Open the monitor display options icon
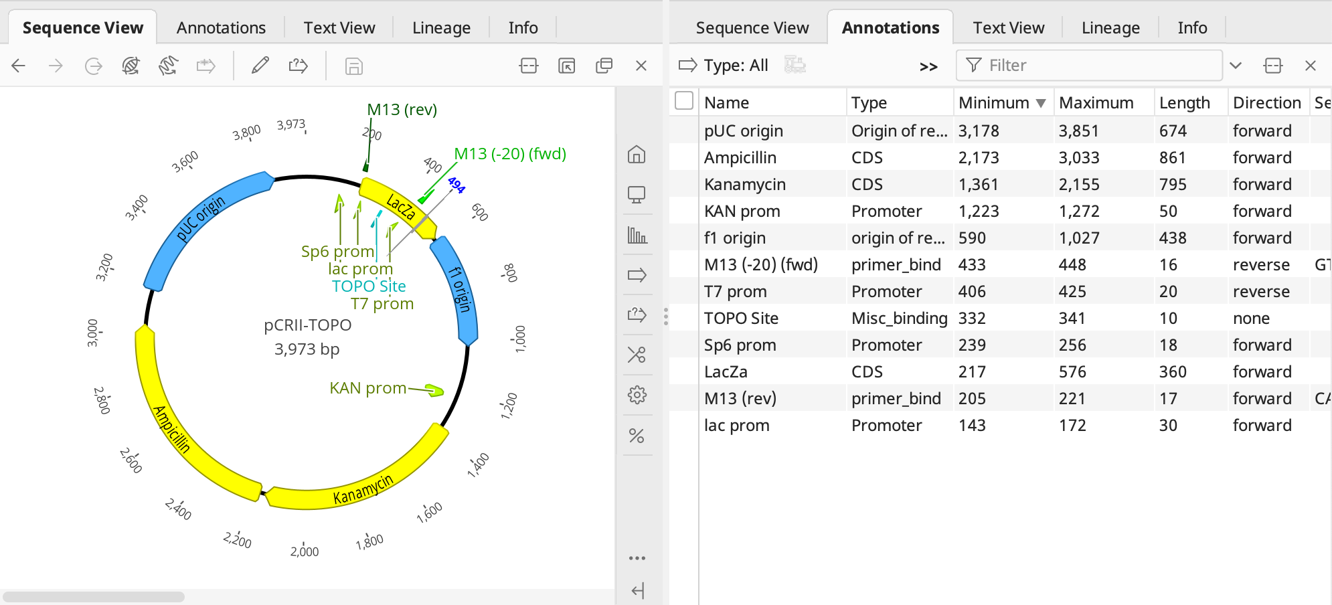The height and width of the screenshot is (605, 1332). click(x=637, y=195)
